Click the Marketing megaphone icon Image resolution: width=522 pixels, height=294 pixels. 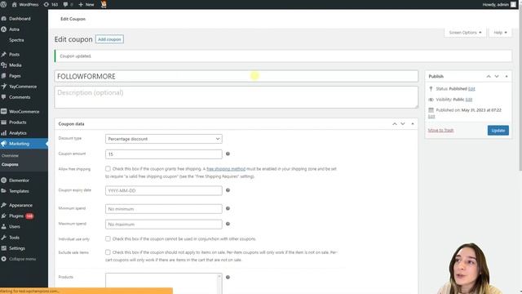pyautogui.click(x=3, y=144)
